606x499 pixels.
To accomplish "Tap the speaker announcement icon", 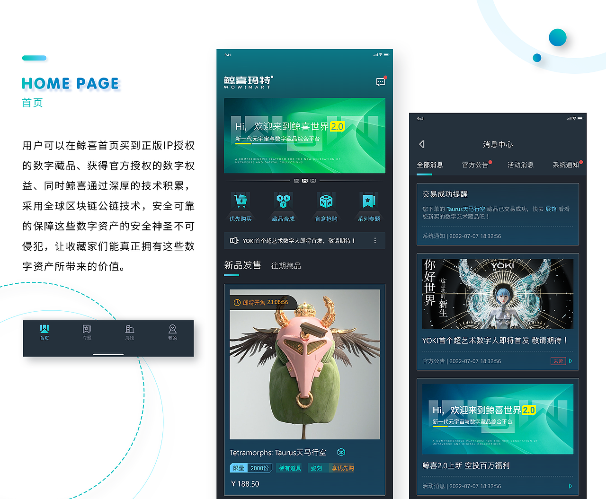I will coord(234,241).
